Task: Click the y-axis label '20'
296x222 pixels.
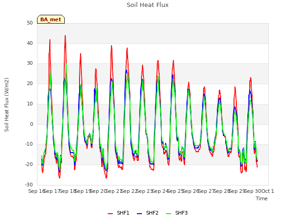Action: (x=30, y=83)
